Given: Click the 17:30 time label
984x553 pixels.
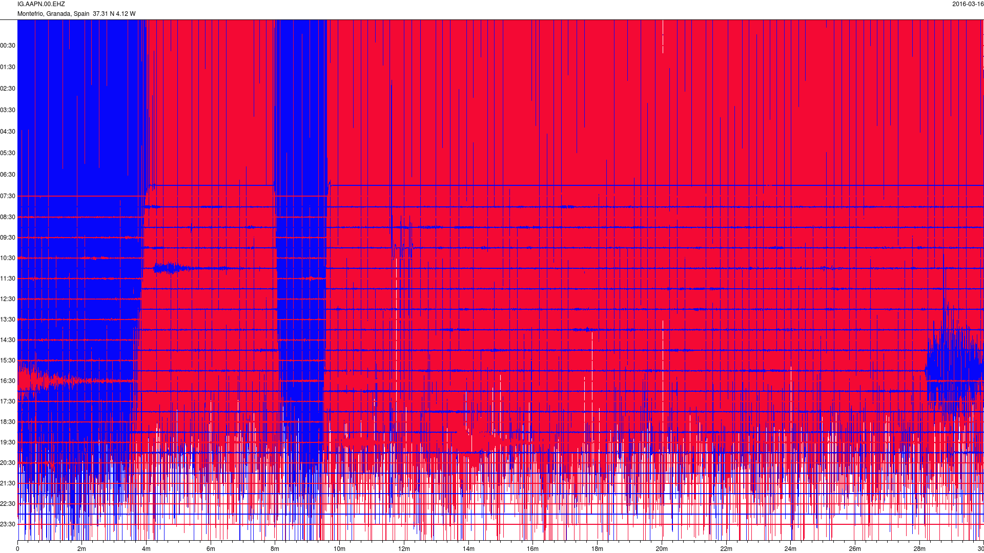Looking at the screenshot, I should click(8, 401).
